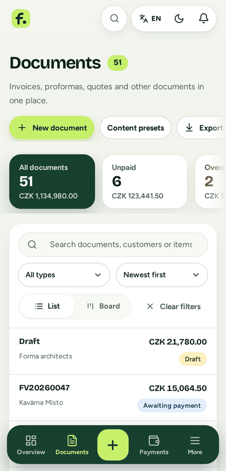Click the Kavárna Místo customer name
Screen dimensions: 226x471
pyautogui.click(x=41, y=403)
